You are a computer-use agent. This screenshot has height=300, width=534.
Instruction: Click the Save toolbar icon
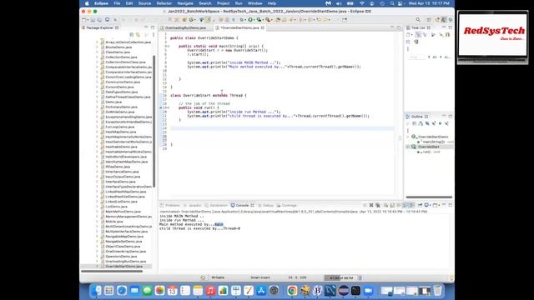[93, 20]
